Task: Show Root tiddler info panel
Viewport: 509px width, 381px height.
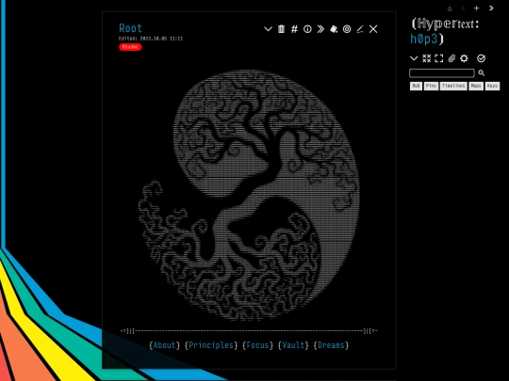Action: (x=307, y=29)
